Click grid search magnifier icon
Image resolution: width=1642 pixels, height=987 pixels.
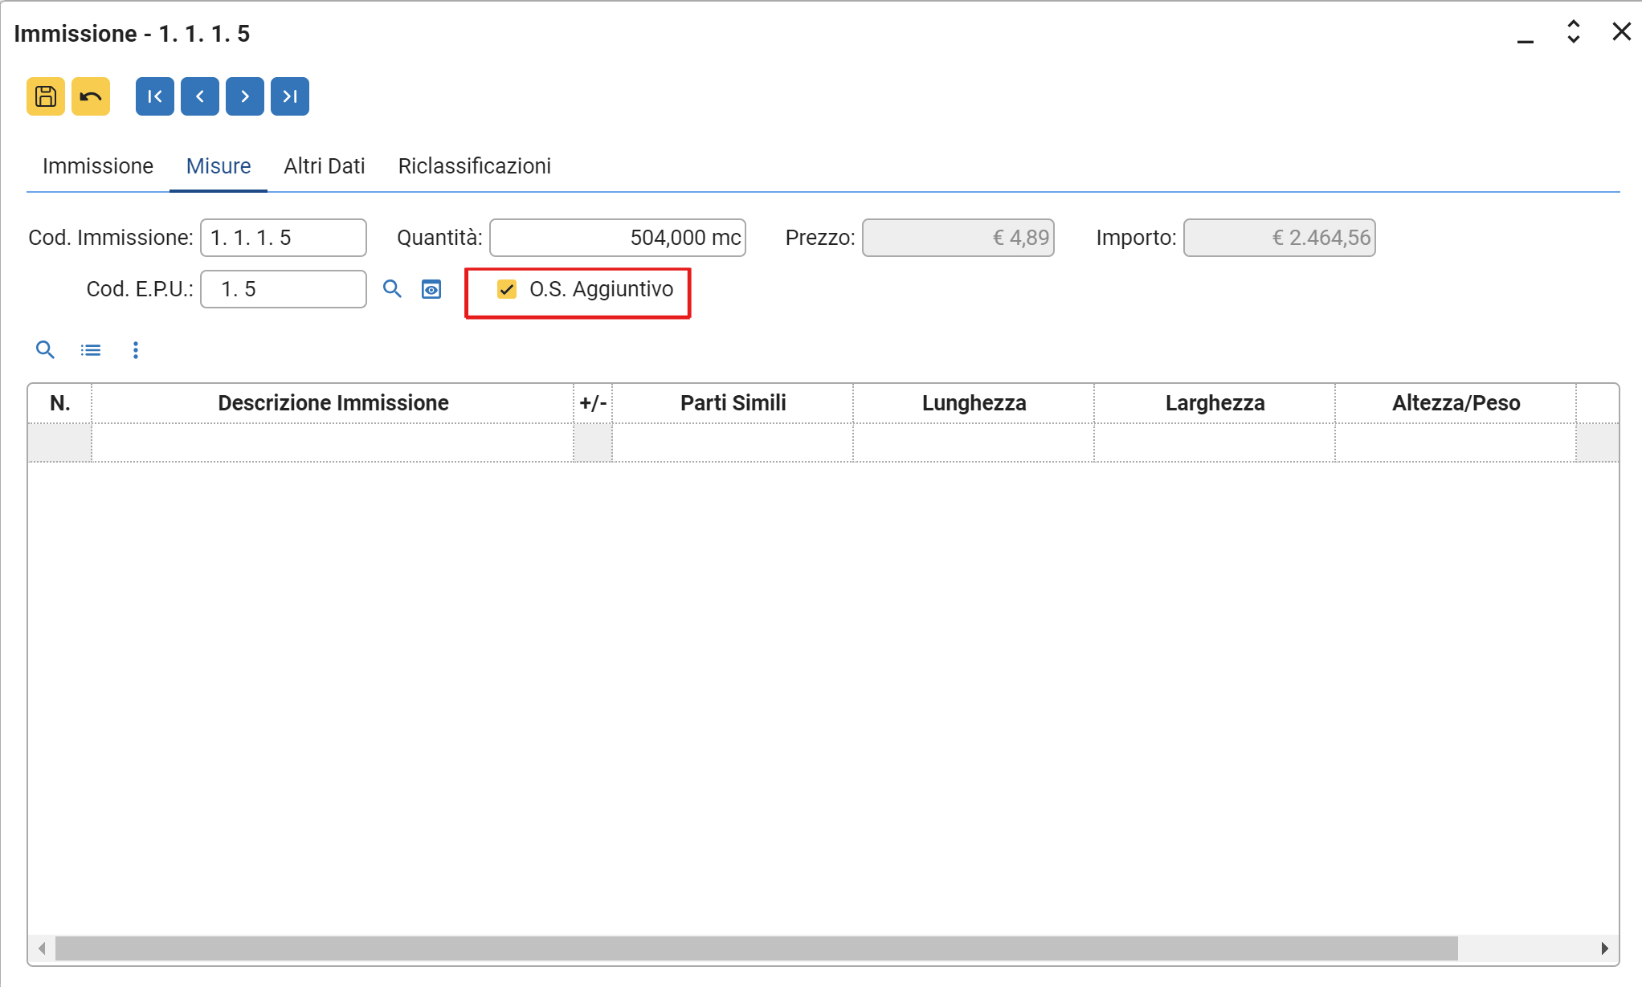tap(45, 350)
